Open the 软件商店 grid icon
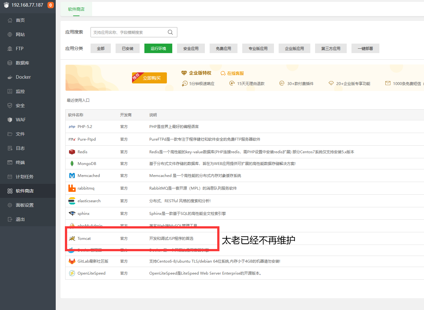 tap(10, 191)
